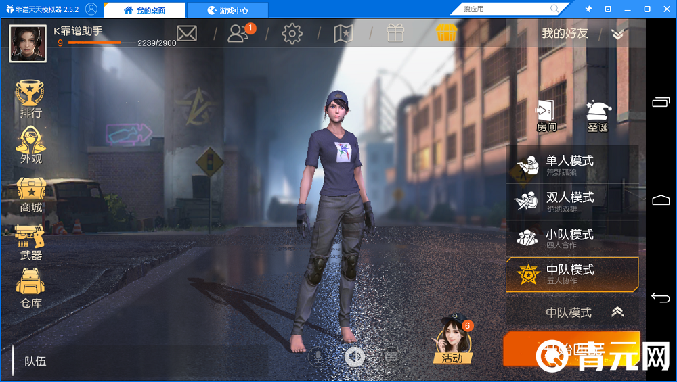Select 单人模式 solo mode
Viewport: 677px width, 382px height.
point(572,165)
